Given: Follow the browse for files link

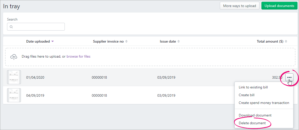Looking at the screenshot, I should click(x=78, y=56).
